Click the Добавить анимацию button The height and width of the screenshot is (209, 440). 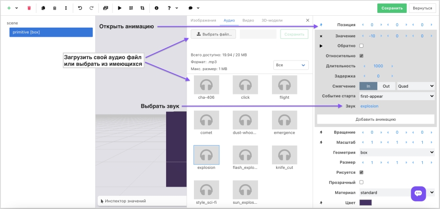[x=375, y=119]
